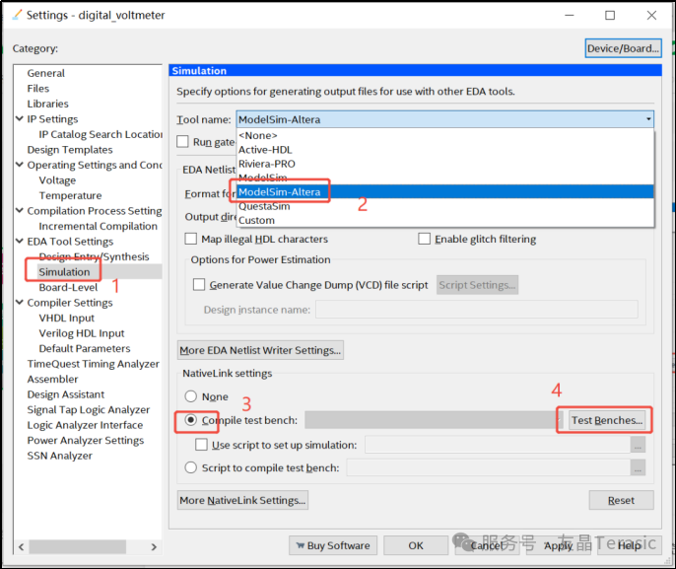The image size is (676, 569).
Task: Choose QuestaSim from tool list
Action: 445,206
